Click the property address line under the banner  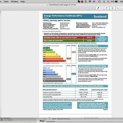[57, 20]
